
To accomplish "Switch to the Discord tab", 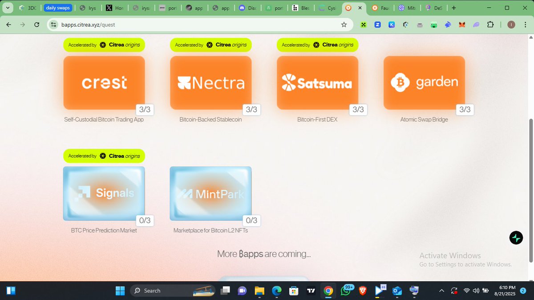I will [247, 8].
